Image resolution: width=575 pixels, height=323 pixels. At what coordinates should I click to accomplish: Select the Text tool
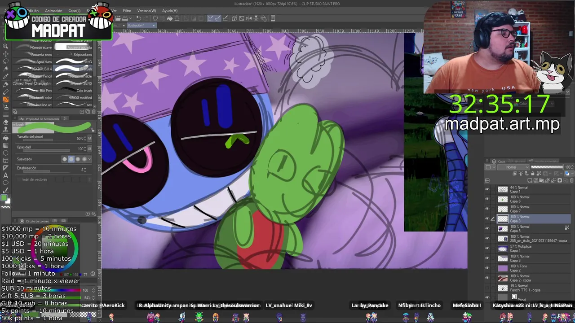[5, 175]
